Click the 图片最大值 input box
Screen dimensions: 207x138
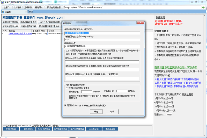(x=122, y=91)
